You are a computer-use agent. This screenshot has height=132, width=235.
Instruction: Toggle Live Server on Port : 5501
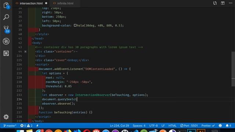tap(189, 125)
